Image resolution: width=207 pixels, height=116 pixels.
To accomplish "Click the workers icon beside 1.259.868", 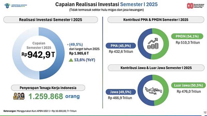I will click(x=18, y=96).
